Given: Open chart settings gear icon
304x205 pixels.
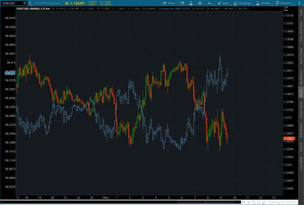Looking at the screenshot, I should pyautogui.click(x=200, y=3).
